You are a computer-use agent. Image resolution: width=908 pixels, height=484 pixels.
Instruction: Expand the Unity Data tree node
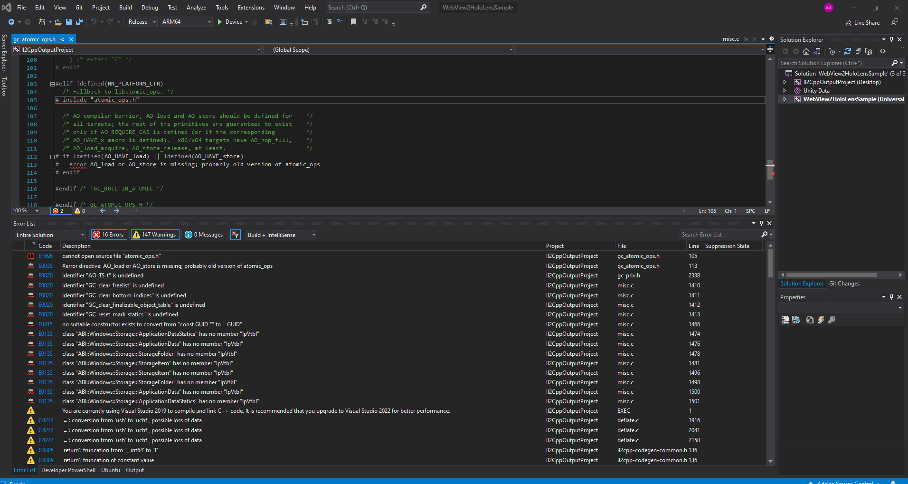(785, 91)
